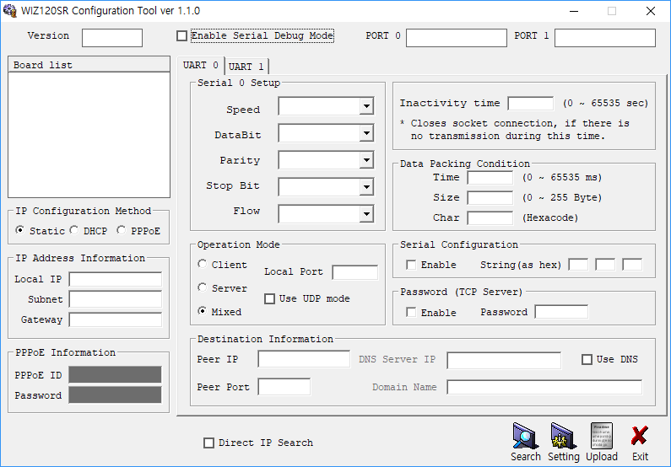Screen dimensions: 671x467
Task: Open the Parity dropdown
Action: pyautogui.click(x=366, y=160)
